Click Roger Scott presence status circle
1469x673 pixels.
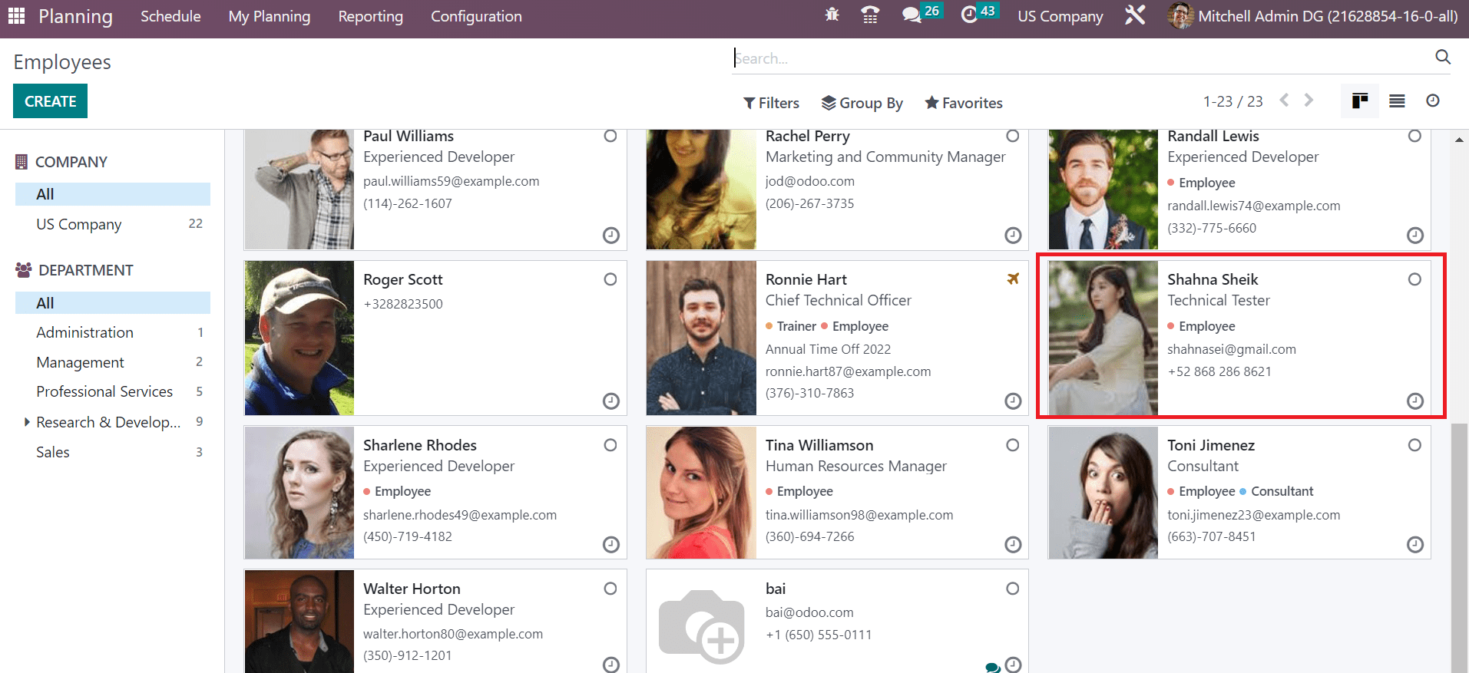[x=610, y=279]
